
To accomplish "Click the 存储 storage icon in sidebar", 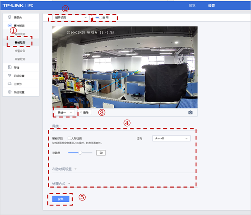I will 10,67.
